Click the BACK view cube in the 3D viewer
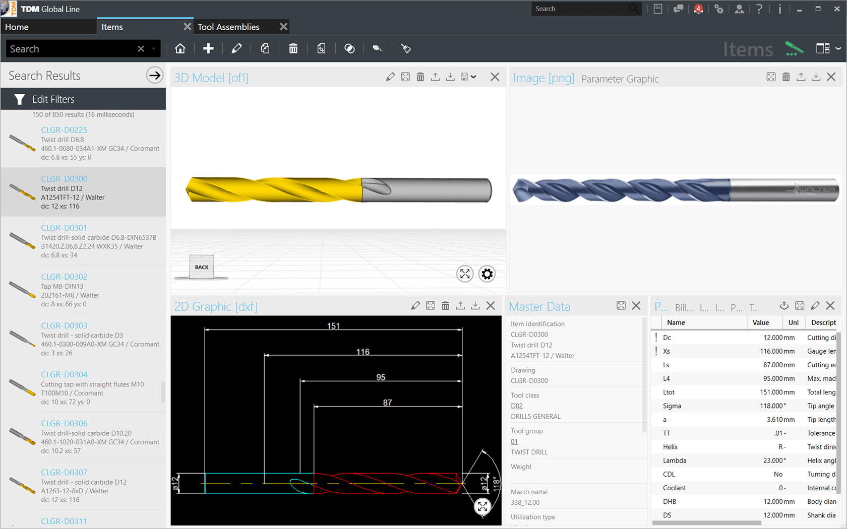 tap(201, 267)
